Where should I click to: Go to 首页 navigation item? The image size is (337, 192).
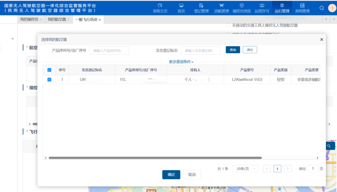click(x=181, y=8)
